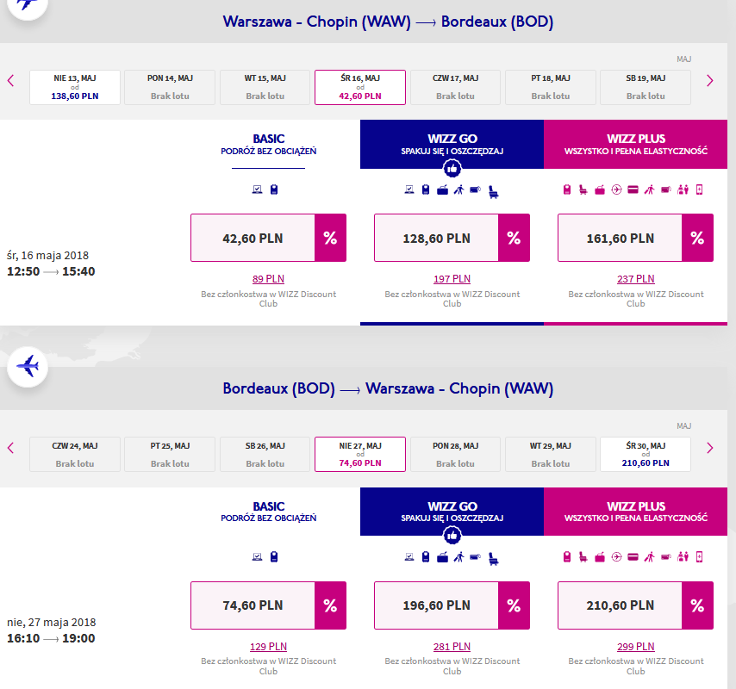Screen dimensions: 736x689
Task: Select the ŚR 16, MAJ outbound date
Action: click(360, 87)
